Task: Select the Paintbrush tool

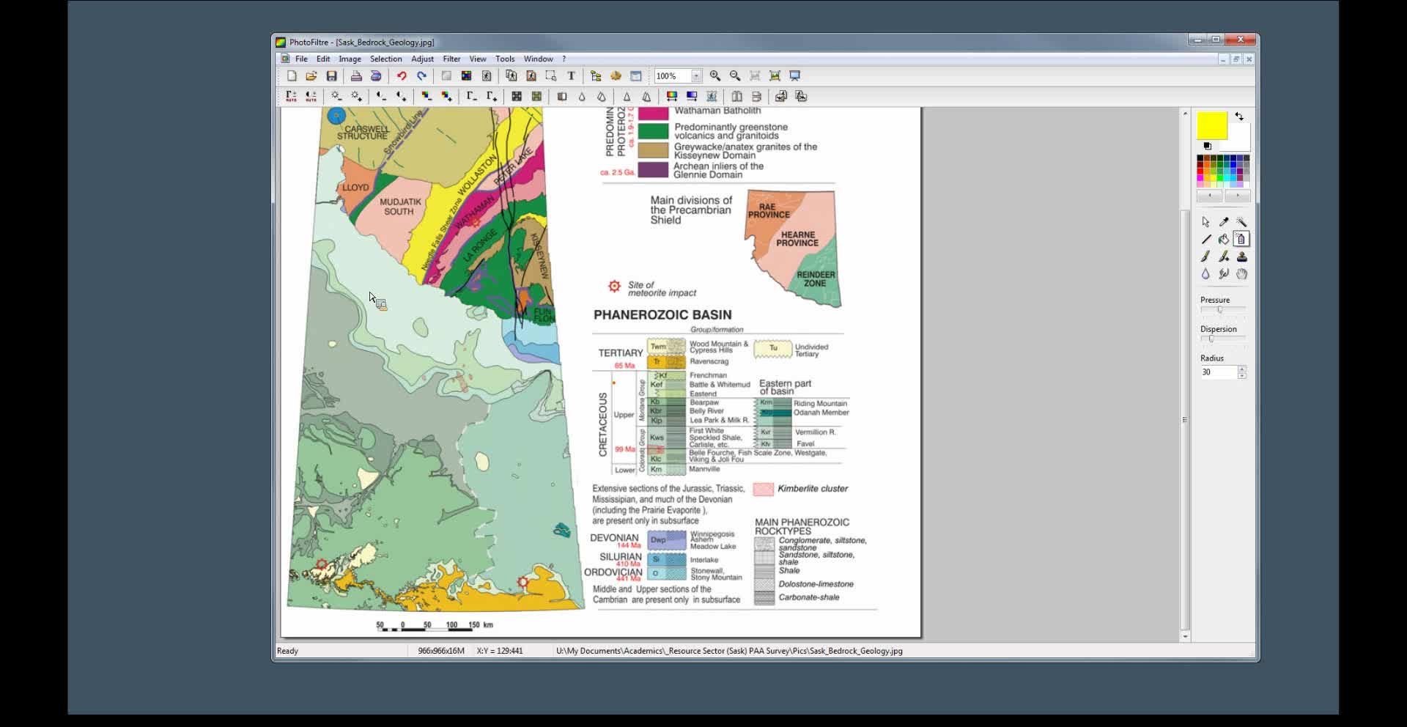Action: pyautogui.click(x=1205, y=257)
